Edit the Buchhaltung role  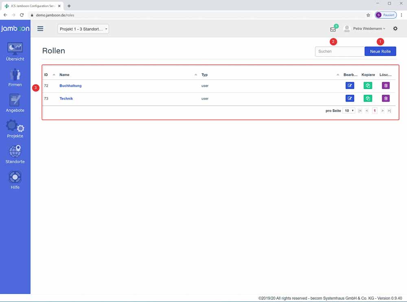tap(350, 85)
